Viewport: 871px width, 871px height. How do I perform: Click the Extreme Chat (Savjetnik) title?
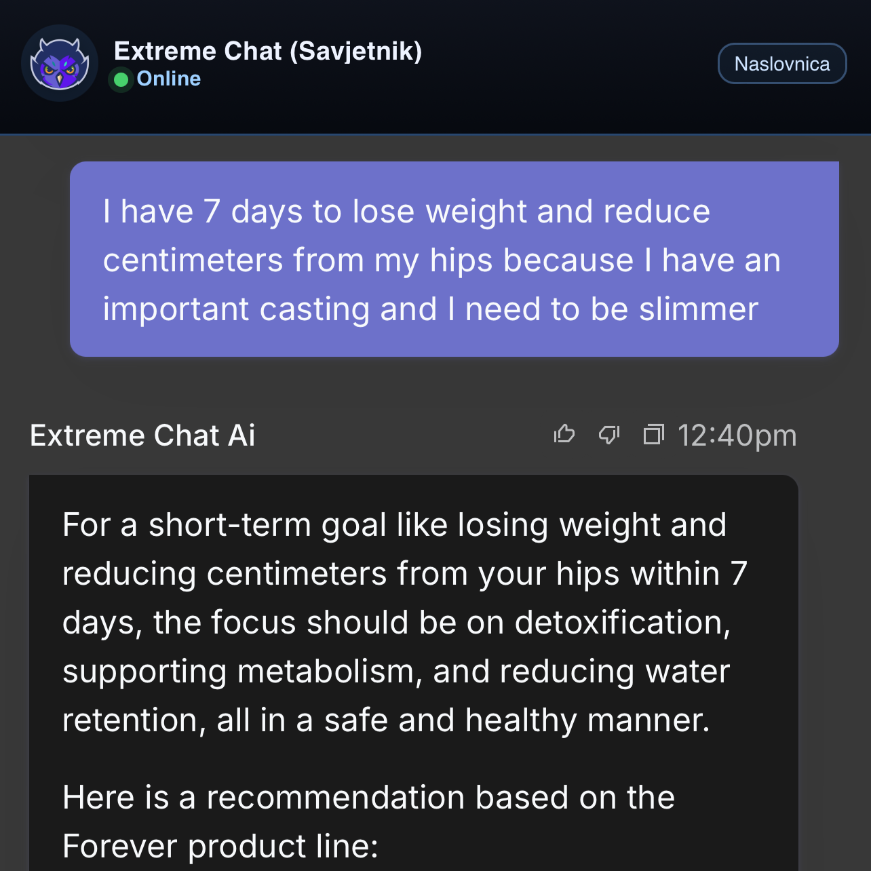268,51
